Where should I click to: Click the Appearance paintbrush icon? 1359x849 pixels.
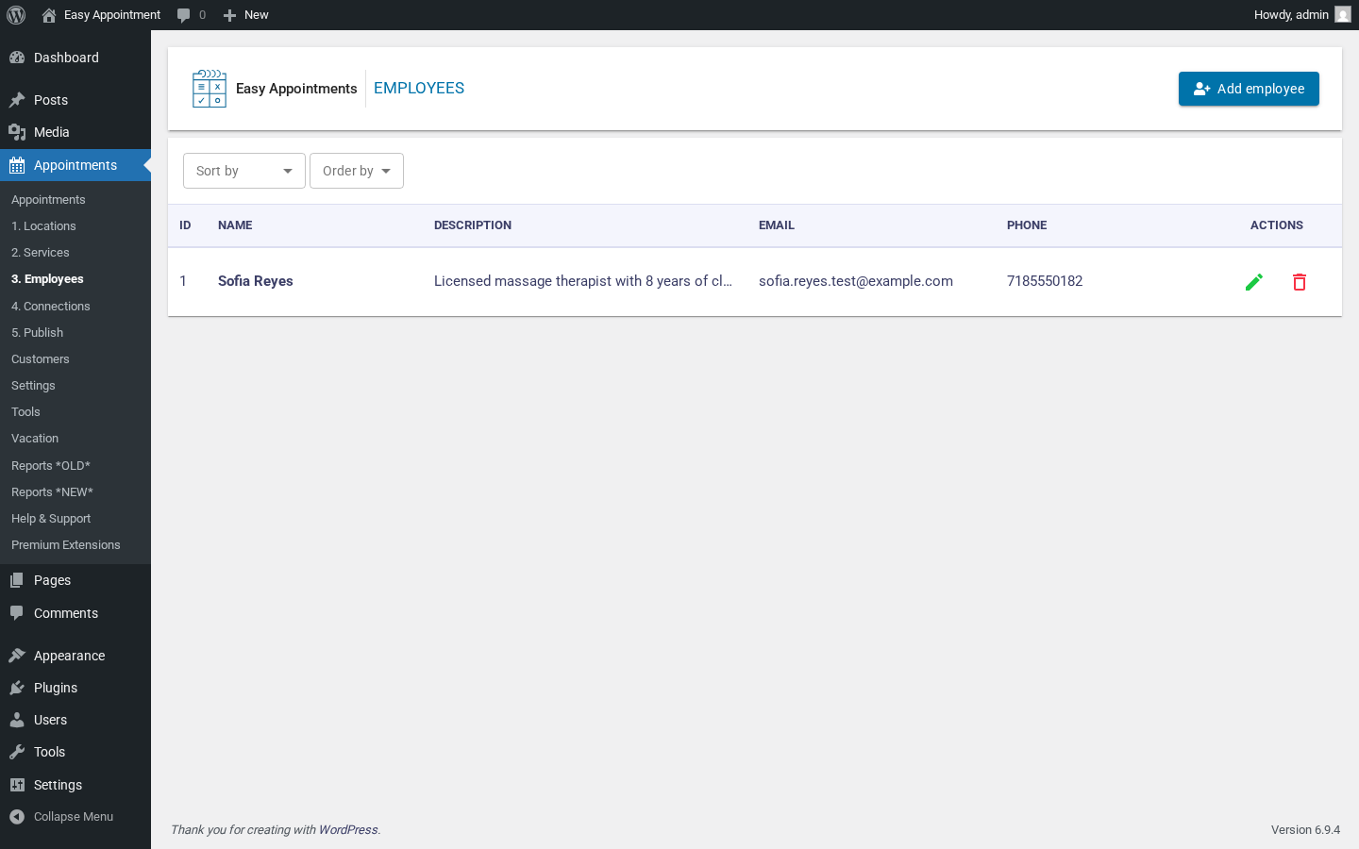(17, 656)
